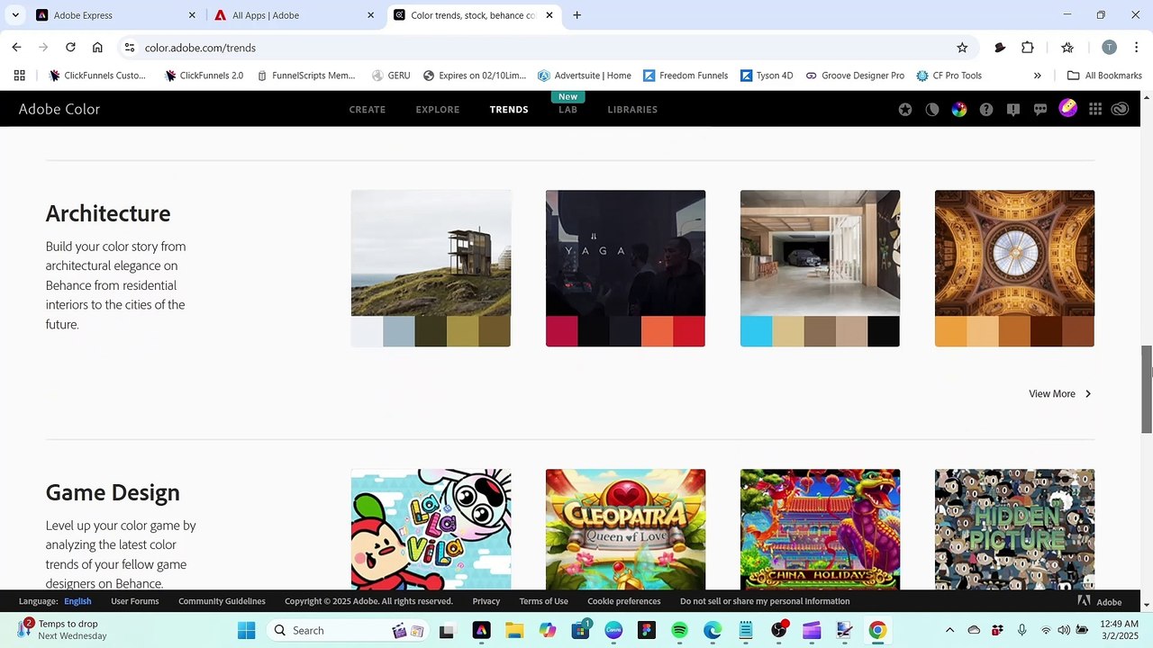Image resolution: width=1153 pixels, height=648 pixels.
Task: Change the footer language from English
Action: point(77,601)
